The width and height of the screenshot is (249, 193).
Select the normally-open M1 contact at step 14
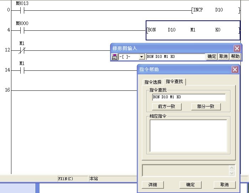pos(22,70)
